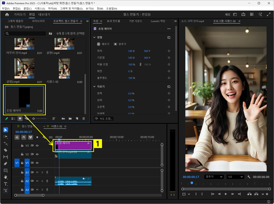Open the 1/2 playback resolution dropdown
This screenshot has width=274, height=204.
[x=235, y=177]
